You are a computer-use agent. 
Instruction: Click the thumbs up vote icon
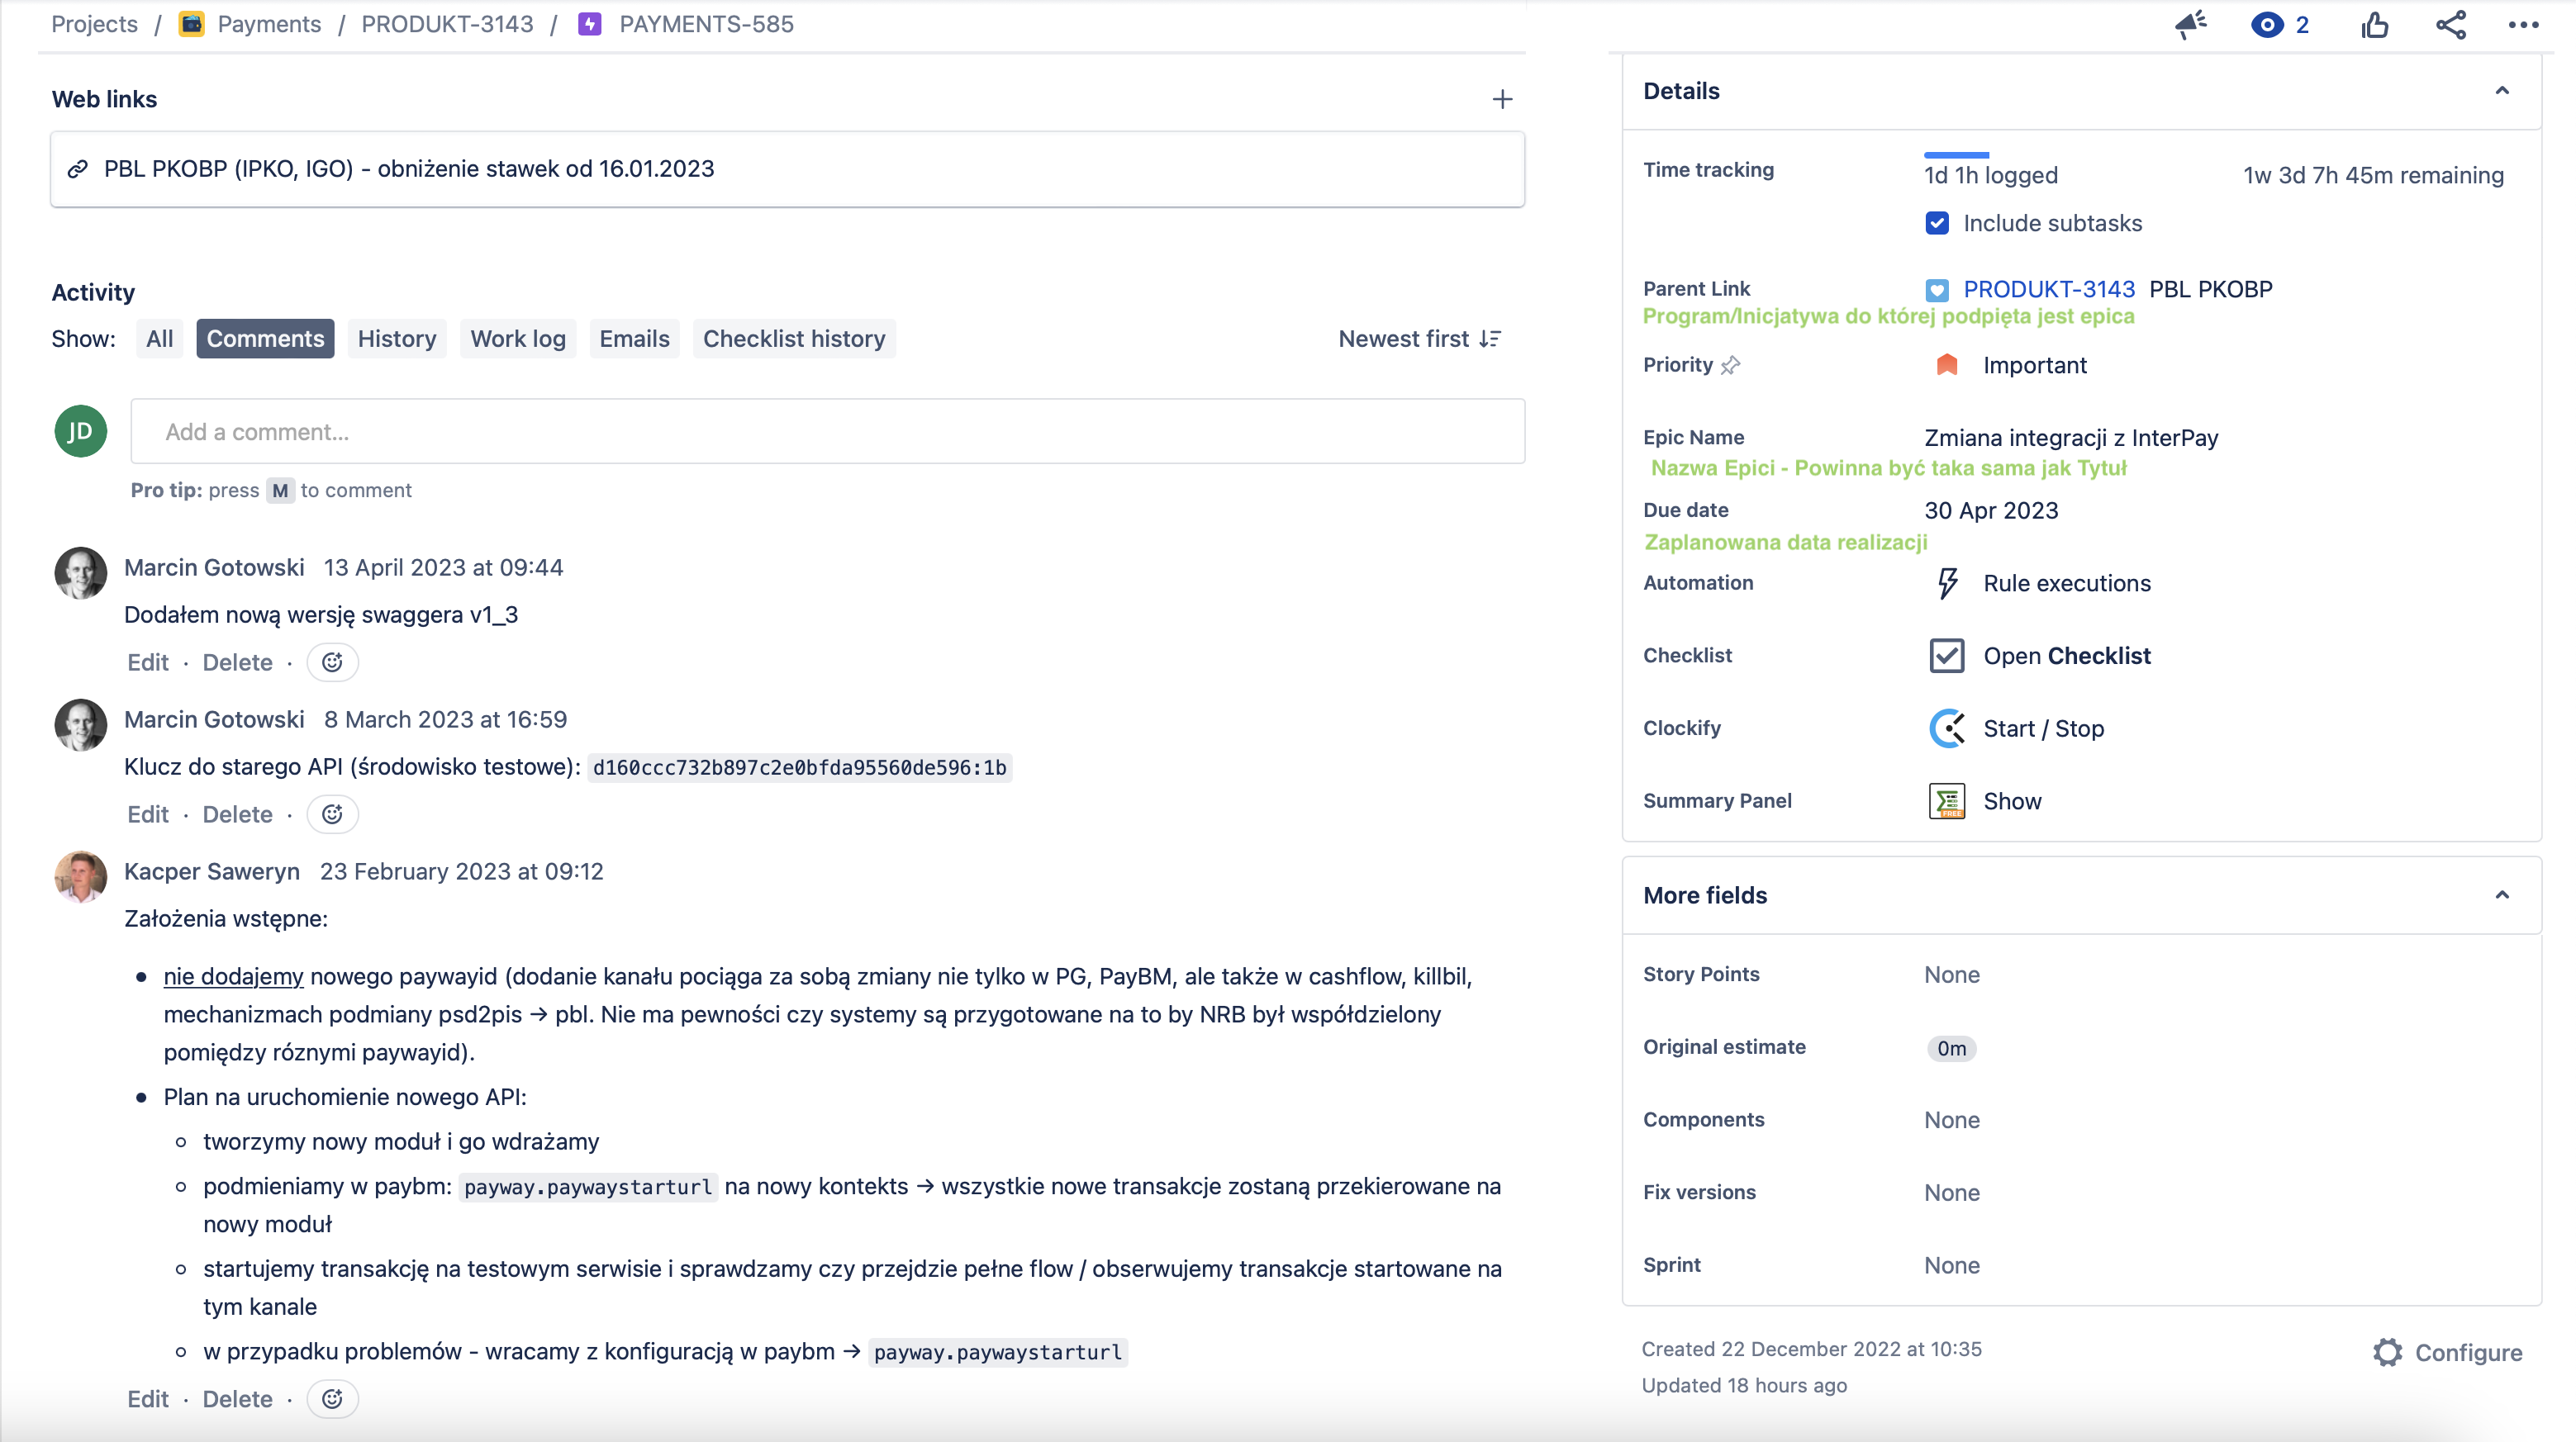pos(2374,24)
